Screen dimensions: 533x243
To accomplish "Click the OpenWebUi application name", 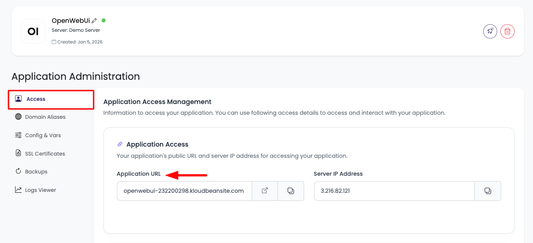I will (71, 21).
